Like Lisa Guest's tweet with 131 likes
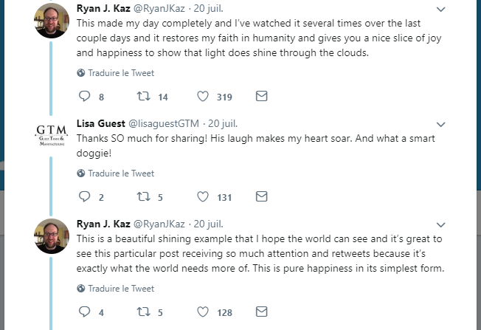Viewport: 481px width, 330px height. point(203,197)
